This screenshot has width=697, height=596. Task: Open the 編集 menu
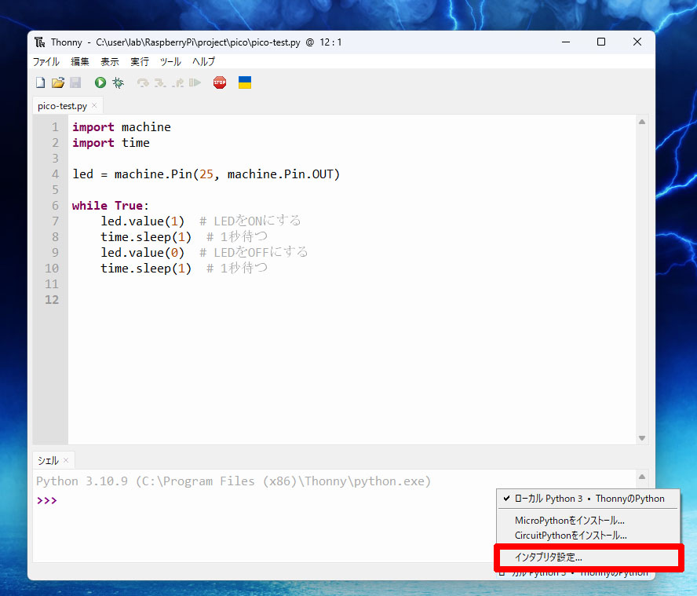click(x=80, y=62)
